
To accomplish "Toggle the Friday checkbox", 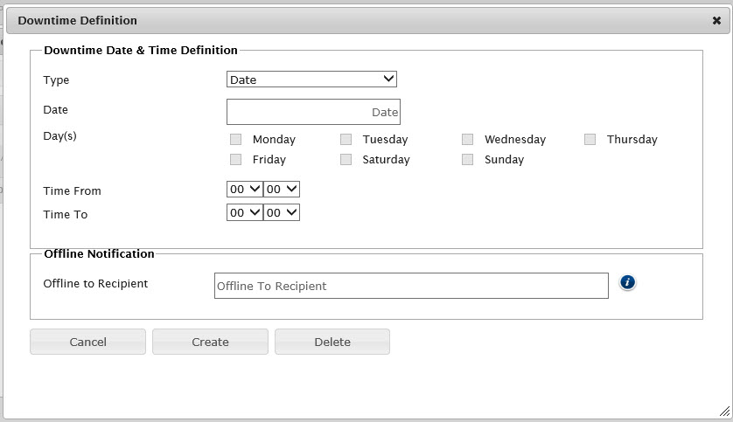I will [235, 160].
